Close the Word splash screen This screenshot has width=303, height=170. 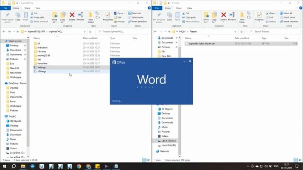click(x=190, y=61)
